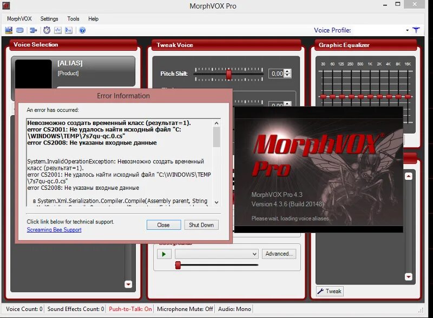This screenshot has height=318, width=433.
Task: Click the background volume slider handle
Action: [178, 265]
